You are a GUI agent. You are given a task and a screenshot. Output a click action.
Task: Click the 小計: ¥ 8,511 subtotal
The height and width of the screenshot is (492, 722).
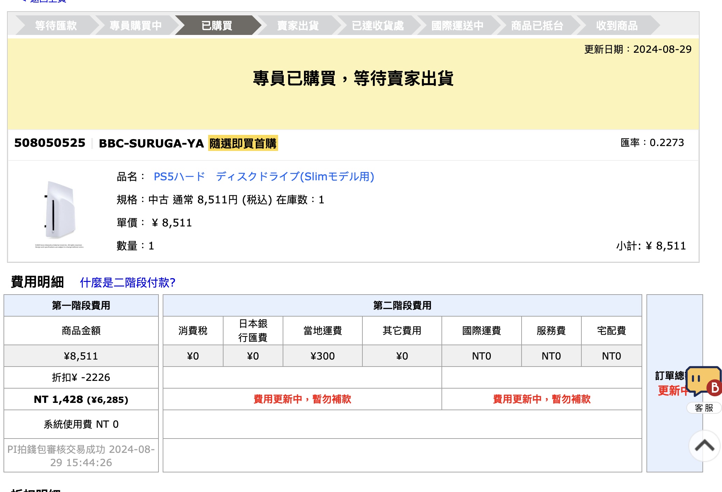tap(651, 246)
